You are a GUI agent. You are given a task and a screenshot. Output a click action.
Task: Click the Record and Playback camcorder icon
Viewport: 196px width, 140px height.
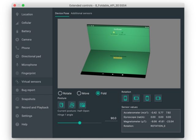point(17,108)
